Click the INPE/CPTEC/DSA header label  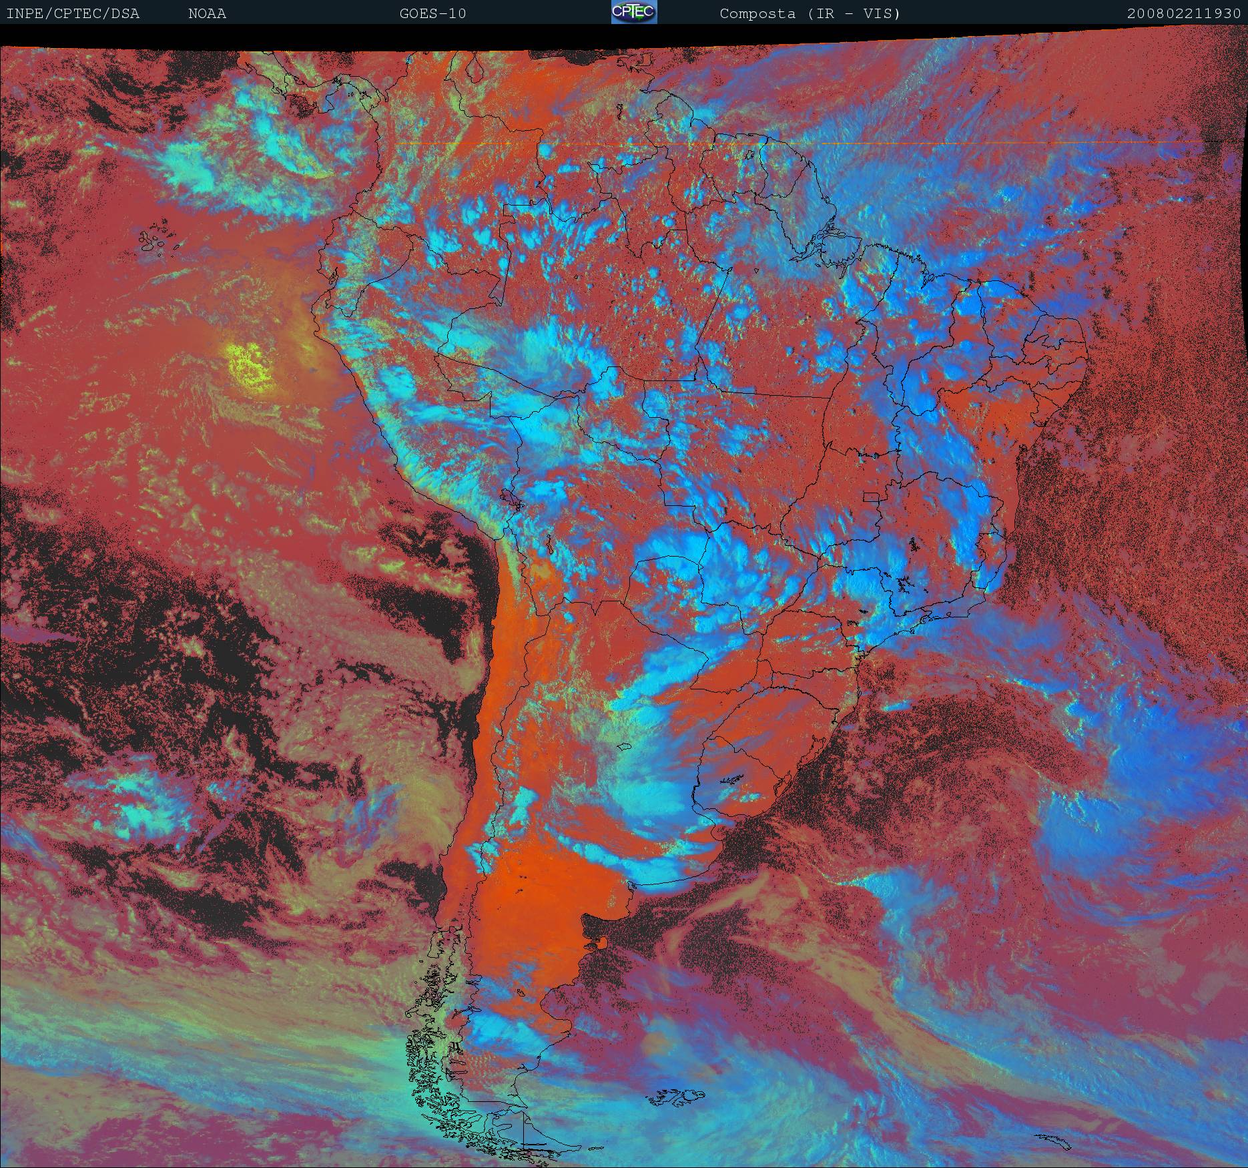point(73,13)
